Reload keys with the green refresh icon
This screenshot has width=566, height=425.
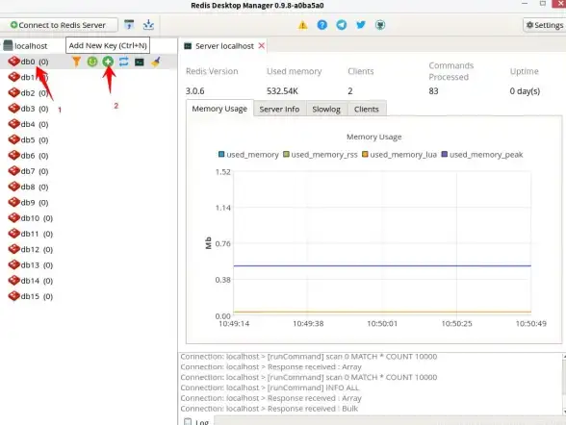[x=92, y=62]
